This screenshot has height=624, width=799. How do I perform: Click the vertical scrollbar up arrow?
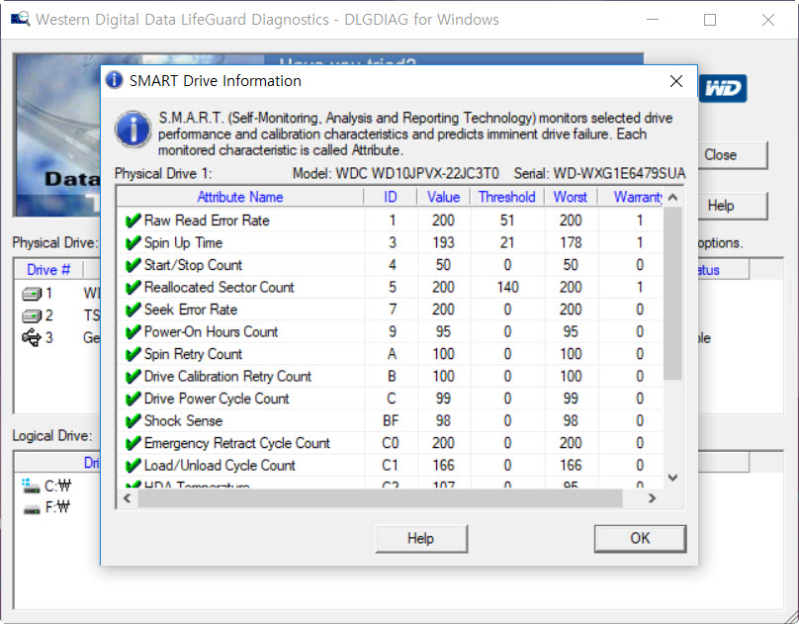tap(672, 198)
